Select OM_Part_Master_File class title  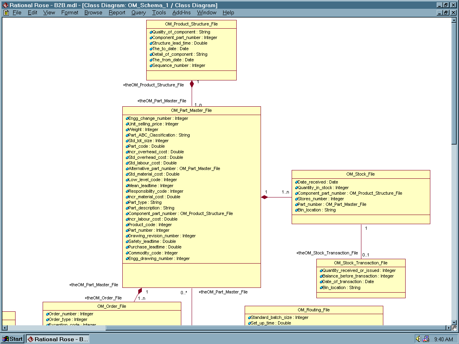tap(191, 110)
